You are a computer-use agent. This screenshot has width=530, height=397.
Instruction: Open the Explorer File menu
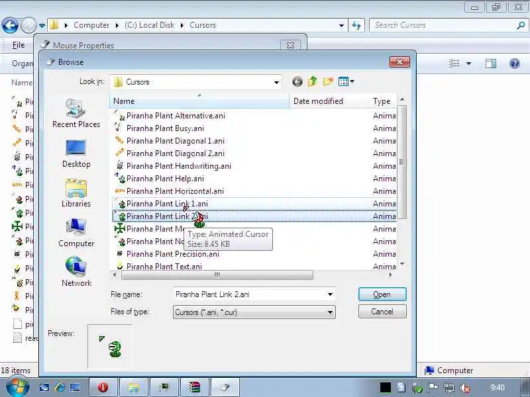click(19, 45)
